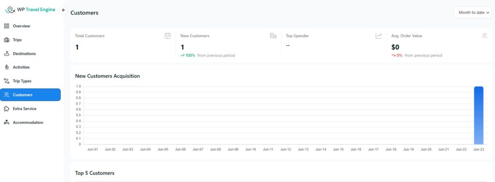Click the Trips suitcase icon
The height and width of the screenshot is (182, 495).
[6, 40]
